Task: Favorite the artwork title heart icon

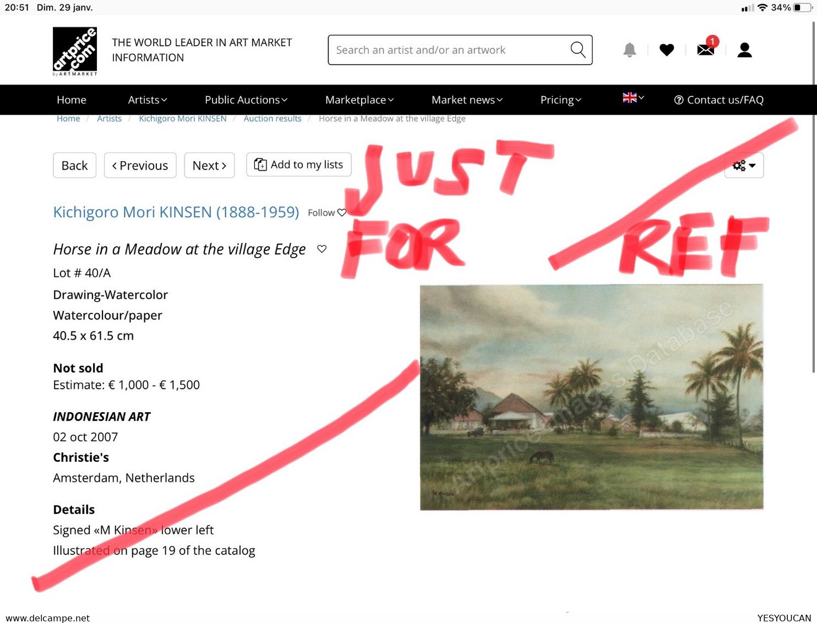Action: coord(322,249)
